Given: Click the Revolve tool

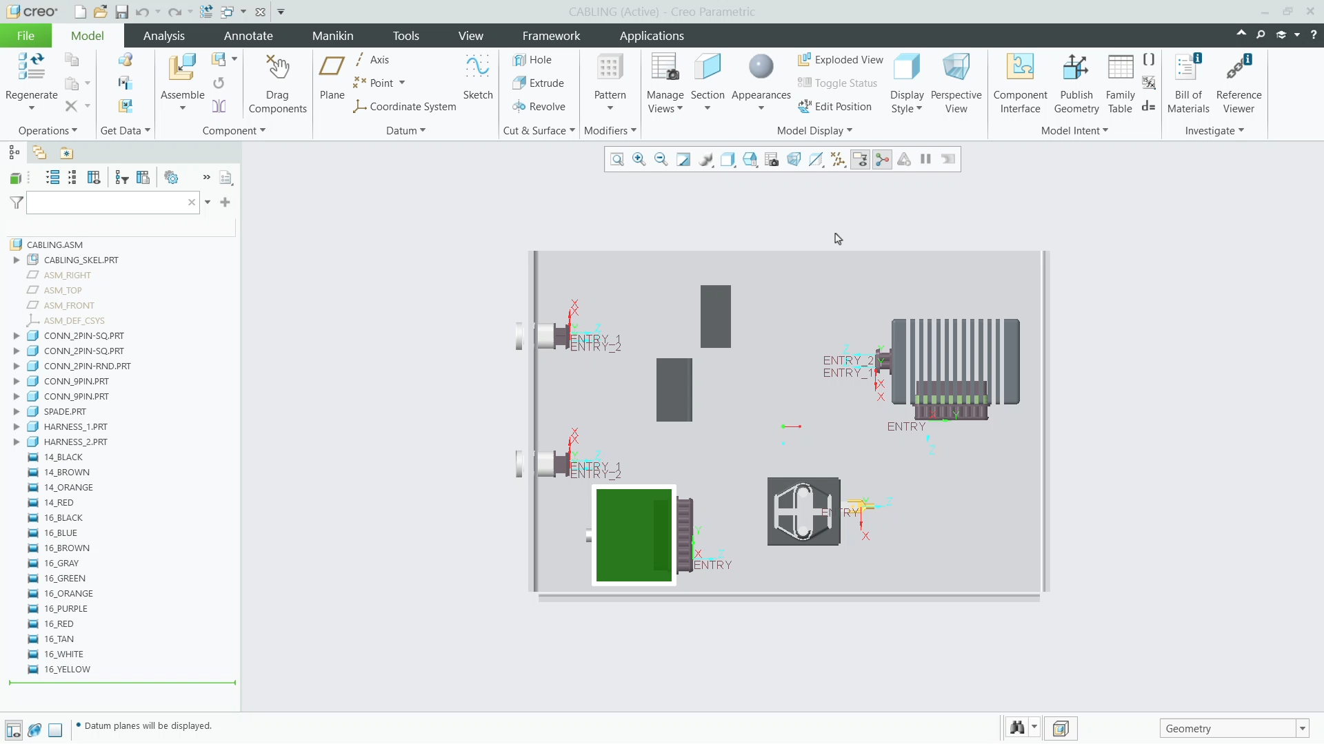Looking at the screenshot, I should click(539, 107).
